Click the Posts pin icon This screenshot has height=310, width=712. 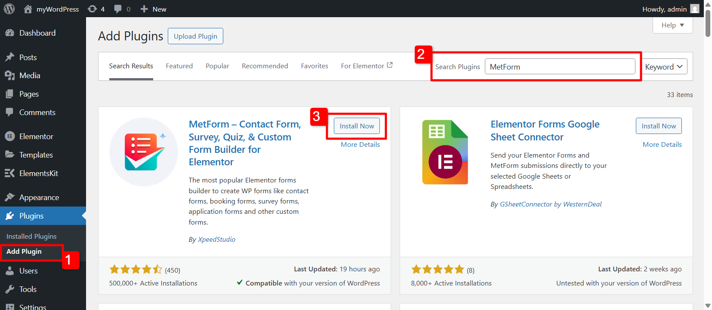[9, 57]
